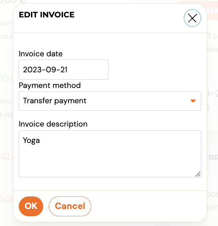Focus the Invoice date field

click(x=64, y=70)
